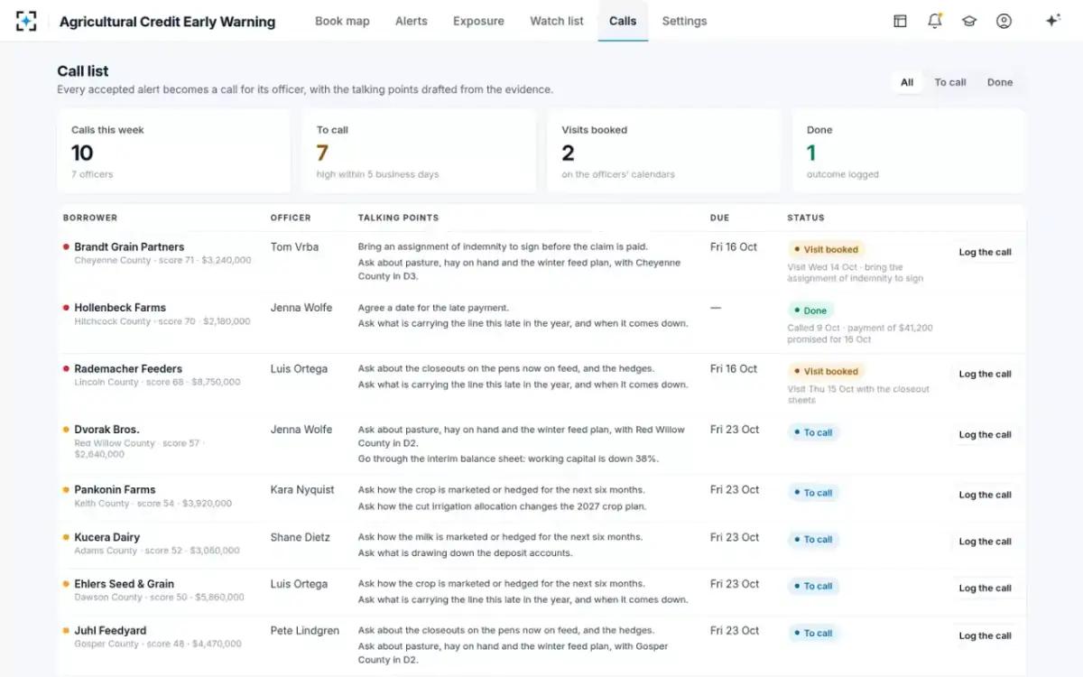Go to the Exposure tab

[x=478, y=21]
